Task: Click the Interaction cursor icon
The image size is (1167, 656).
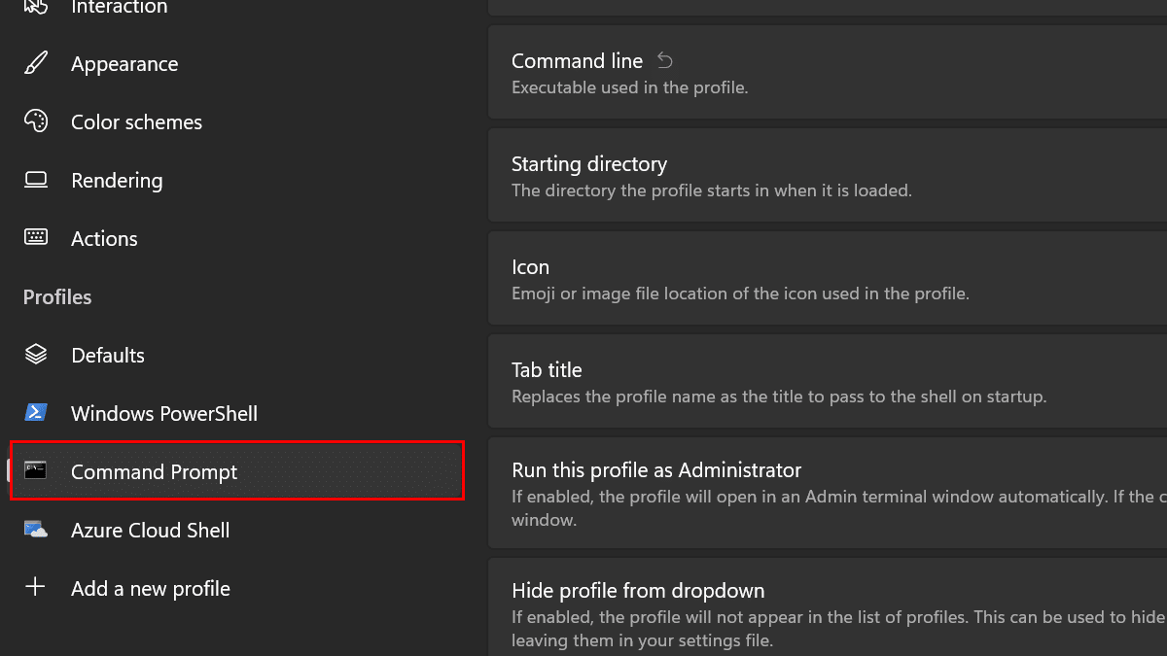Action: coord(36,7)
